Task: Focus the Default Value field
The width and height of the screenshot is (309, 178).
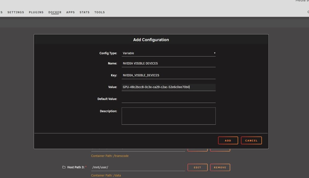Action: (x=168, y=99)
